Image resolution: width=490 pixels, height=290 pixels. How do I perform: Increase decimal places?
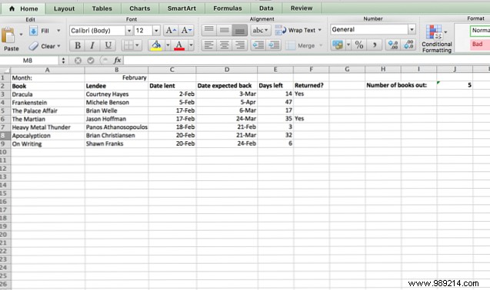(x=393, y=45)
